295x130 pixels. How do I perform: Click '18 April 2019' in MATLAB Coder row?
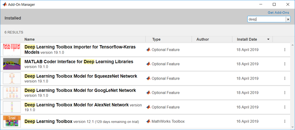point(247,64)
